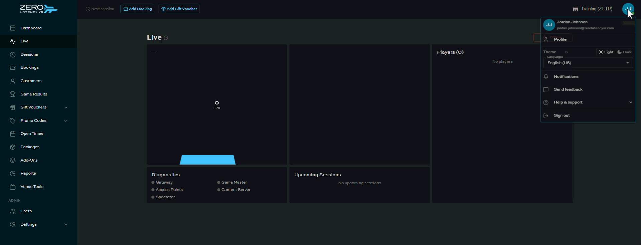
Task: Click the Upcoming Sessions heading
Action: pos(317,175)
